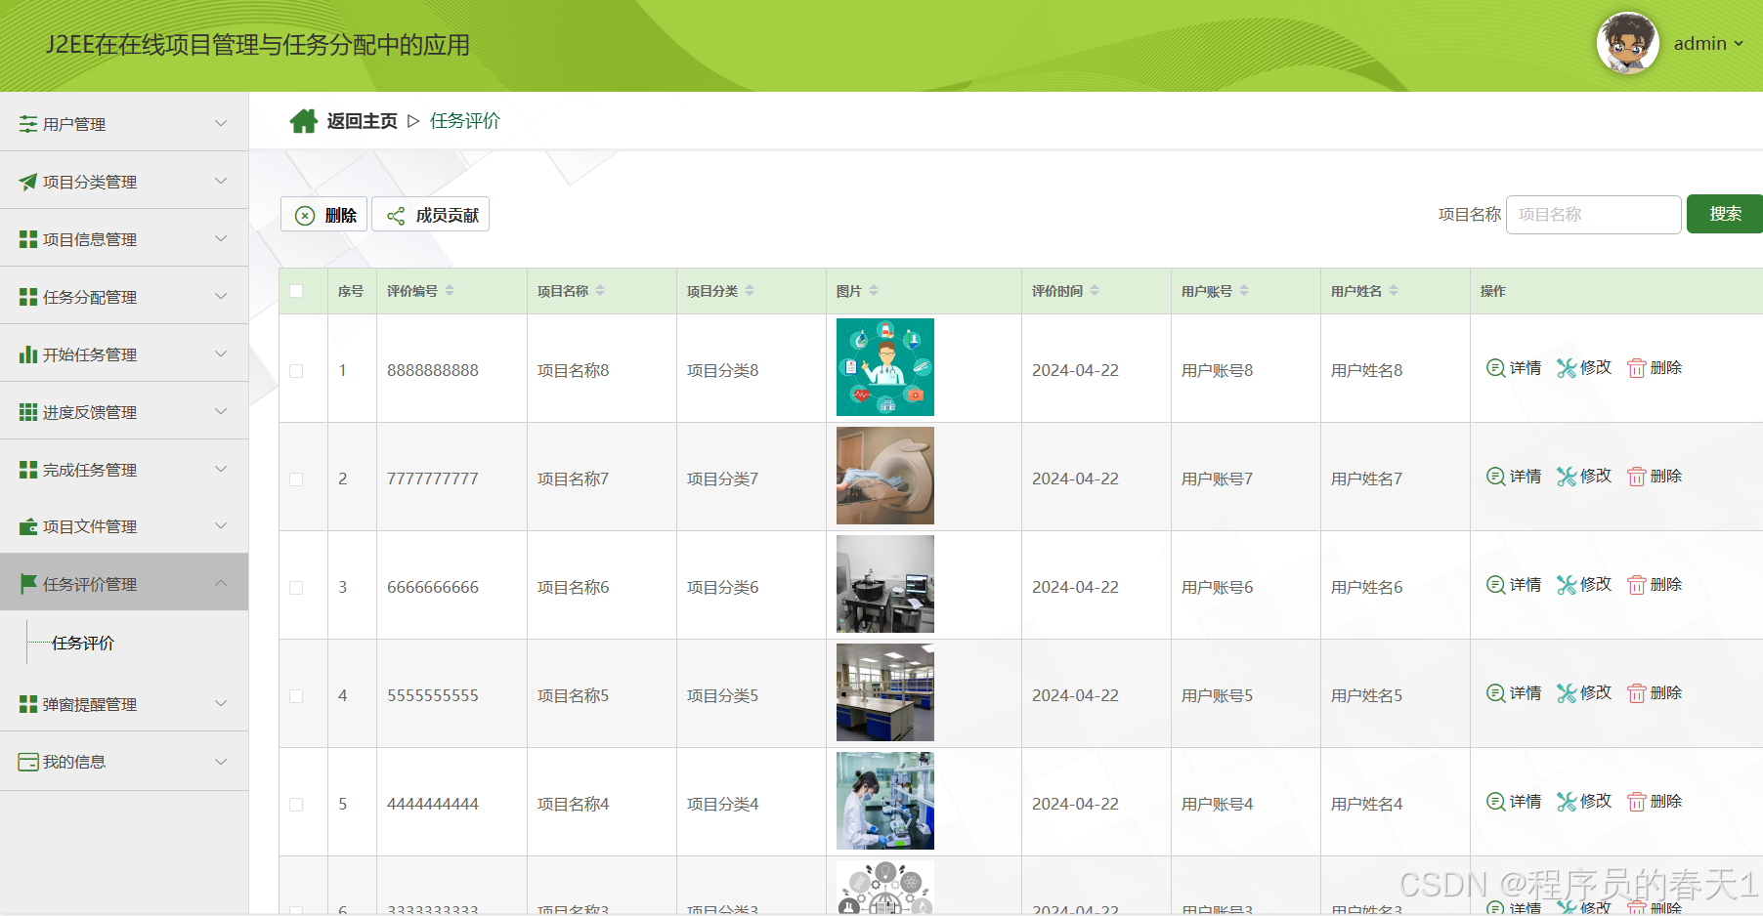Click 修改 for row 项目名称7
1763x916 pixels.
point(1584,477)
